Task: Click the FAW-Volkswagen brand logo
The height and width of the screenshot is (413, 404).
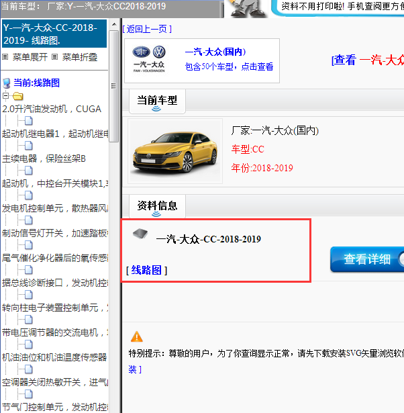Action: tap(149, 59)
